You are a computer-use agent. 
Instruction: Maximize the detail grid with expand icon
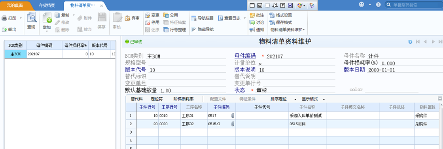pyautogui.click(x=439, y=98)
